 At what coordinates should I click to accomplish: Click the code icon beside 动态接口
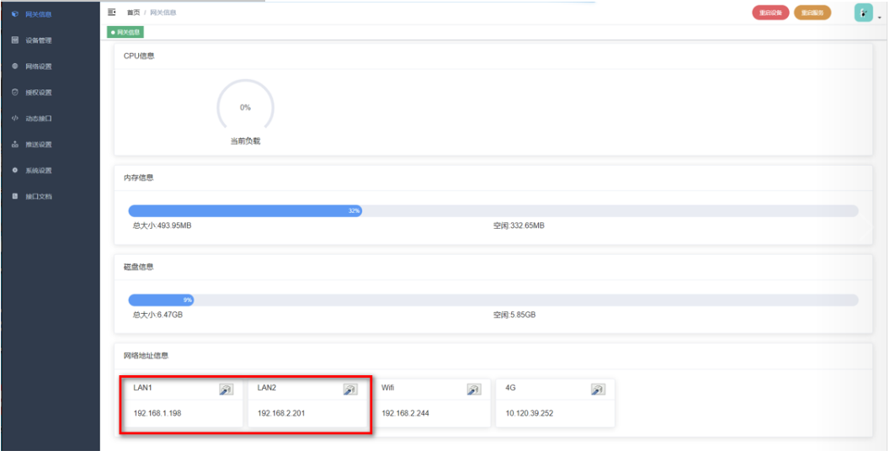pos(15,119)
